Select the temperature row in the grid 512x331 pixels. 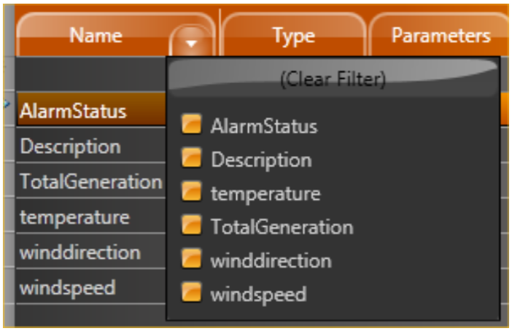tap(74, 217)
